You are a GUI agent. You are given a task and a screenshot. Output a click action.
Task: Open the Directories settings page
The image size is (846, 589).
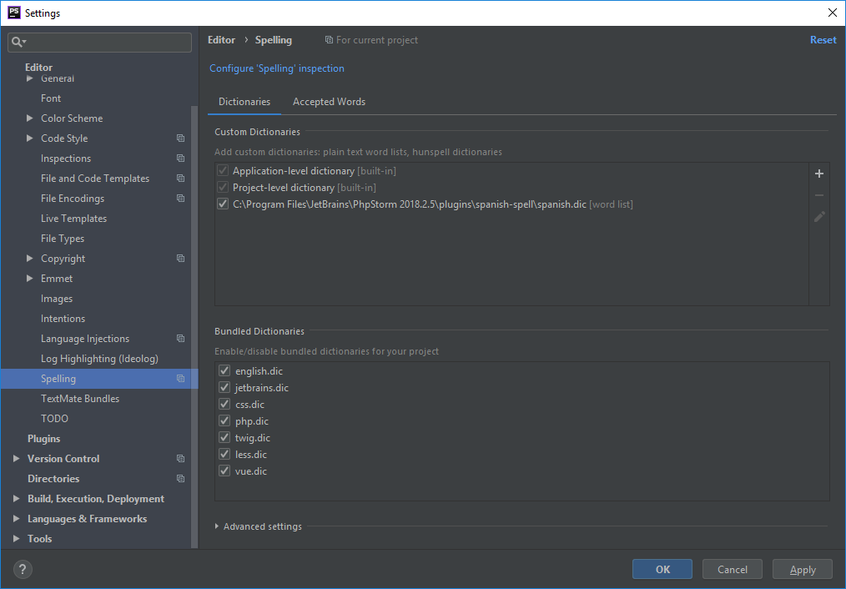[x=53, y=478]
